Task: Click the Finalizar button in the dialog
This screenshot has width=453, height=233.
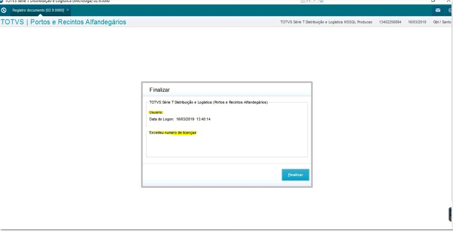Action: point(295,175)
